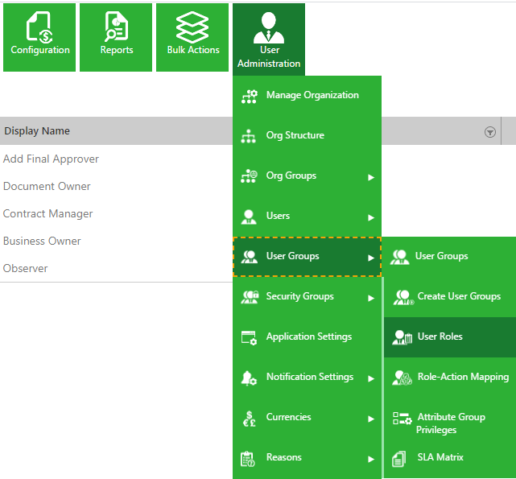Expand the Currencies submenu arrow
Screen dimensions: 516x479
(x=371, y=419)
